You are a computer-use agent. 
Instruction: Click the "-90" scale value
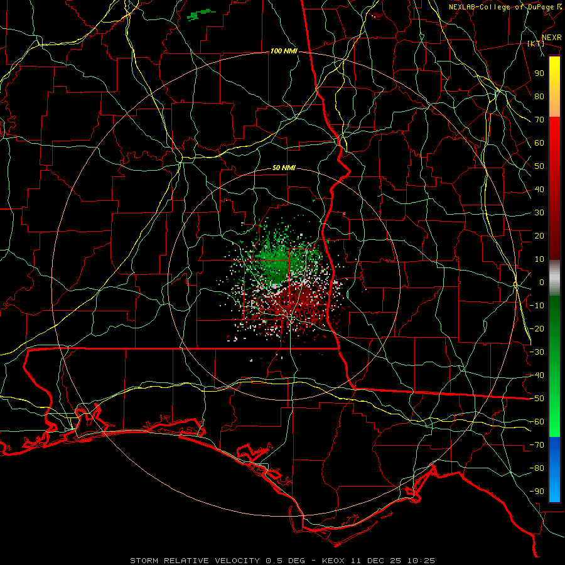537,492
